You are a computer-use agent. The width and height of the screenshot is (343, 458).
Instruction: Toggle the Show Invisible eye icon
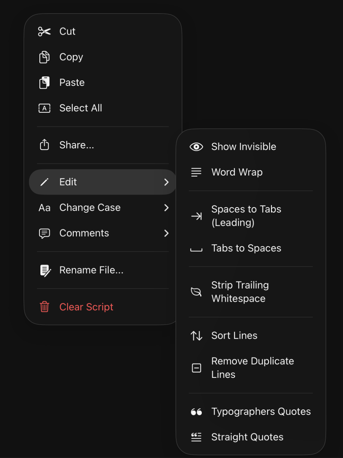point(196,147)
